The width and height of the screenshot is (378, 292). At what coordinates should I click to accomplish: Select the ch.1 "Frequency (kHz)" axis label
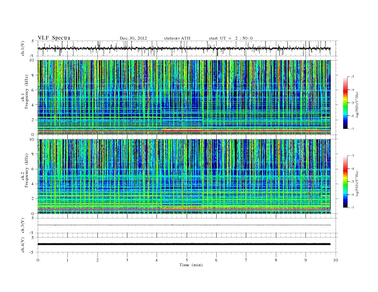point(27,92)
